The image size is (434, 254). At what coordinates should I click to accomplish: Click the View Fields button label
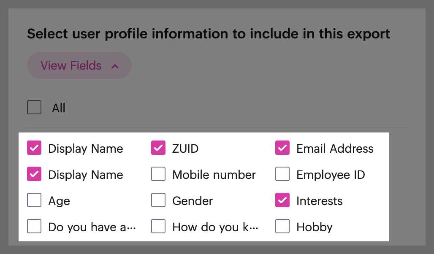click(x=71, y=66)
